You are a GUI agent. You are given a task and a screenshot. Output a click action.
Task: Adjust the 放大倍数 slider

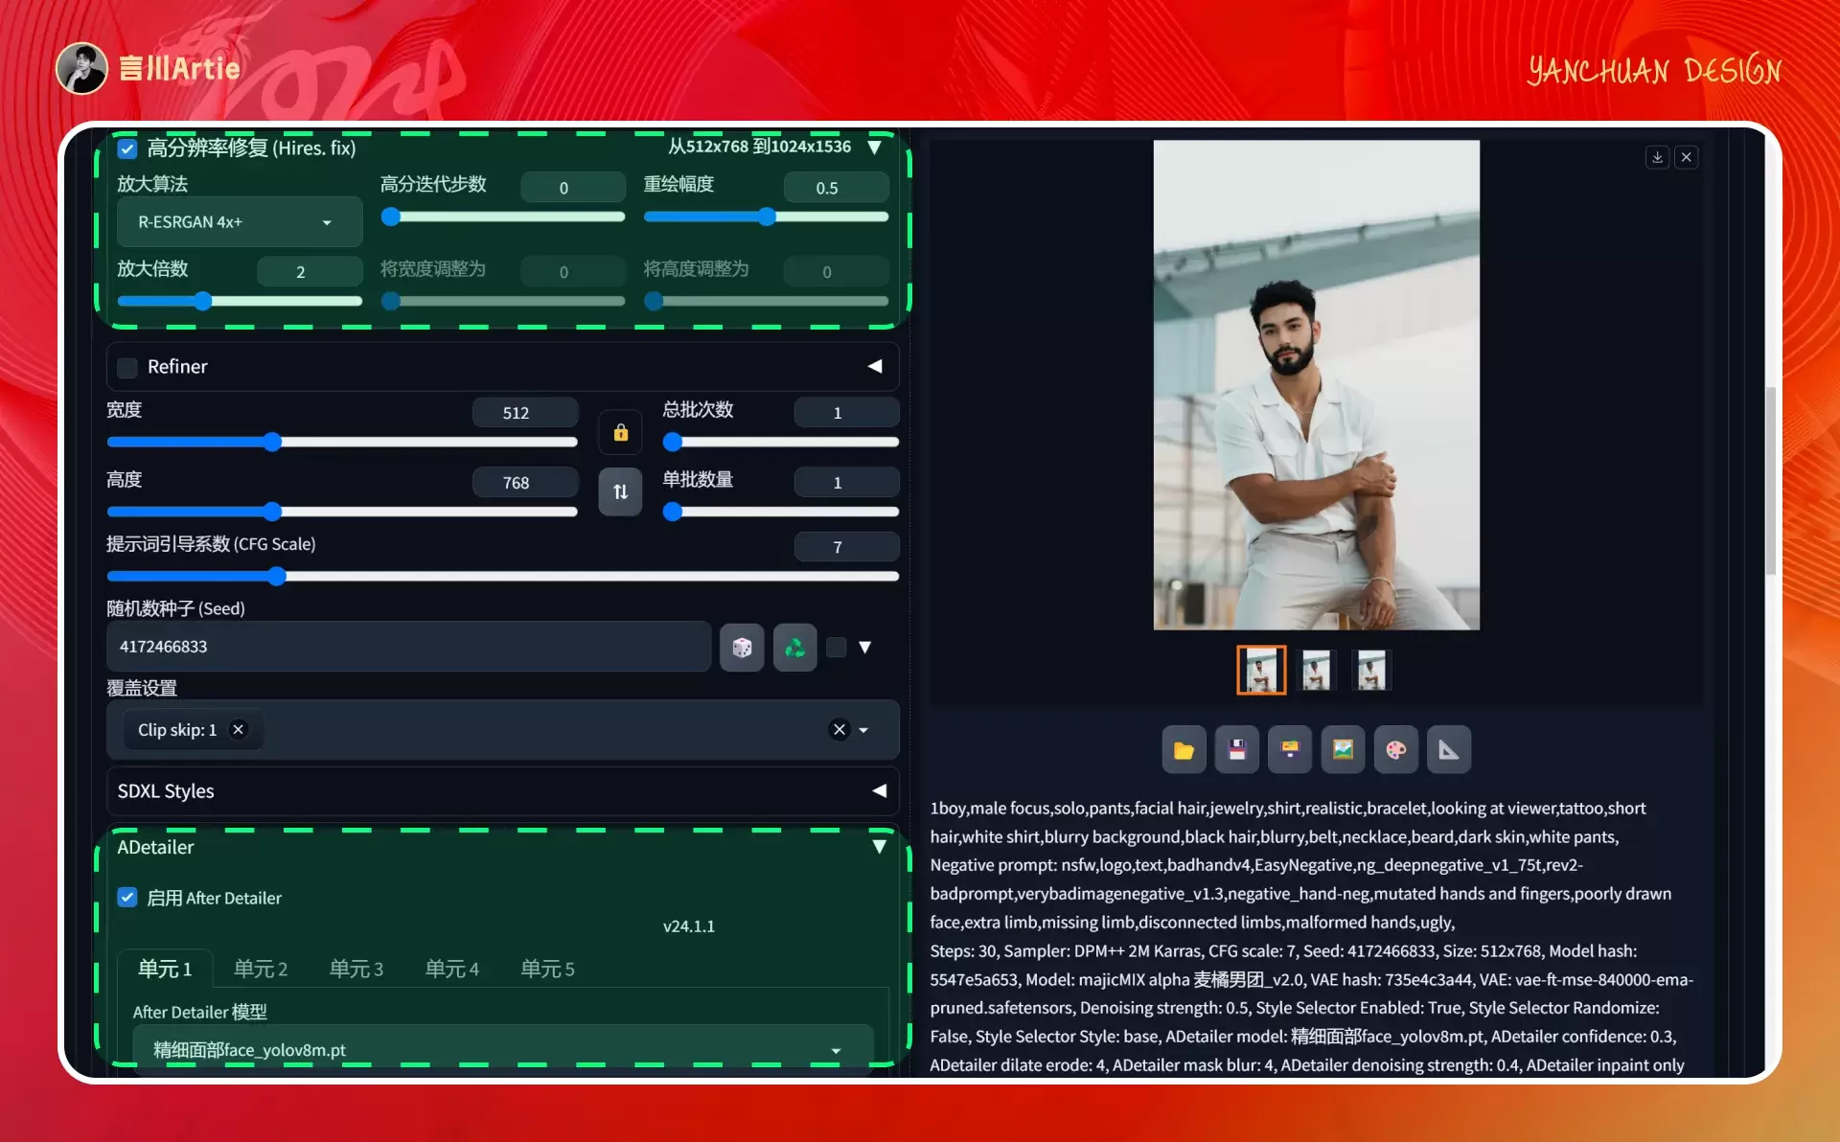pyautogui.click(x=240, y=302)
